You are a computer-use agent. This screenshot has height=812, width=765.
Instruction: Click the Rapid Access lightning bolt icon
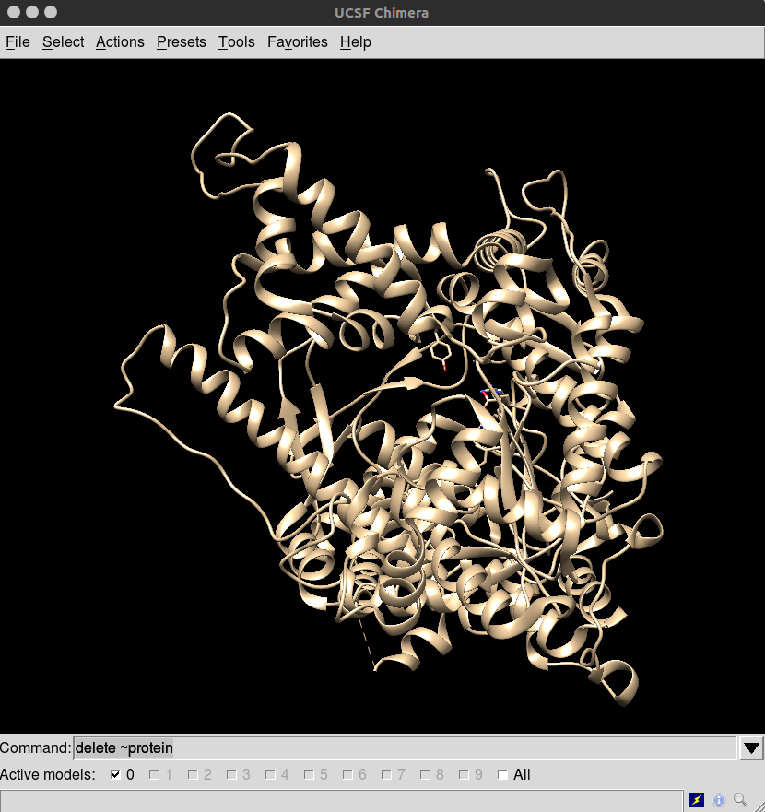point(697,800)
